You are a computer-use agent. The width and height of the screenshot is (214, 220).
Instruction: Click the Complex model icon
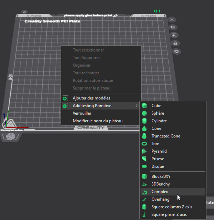[144, 192]
